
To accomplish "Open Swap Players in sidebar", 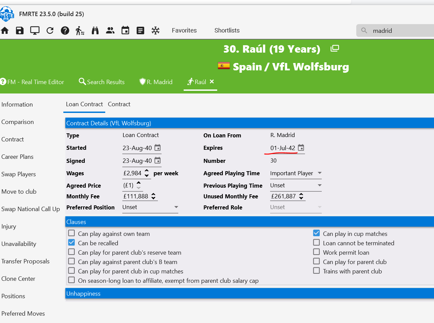I will pyautogui.click(x=18, y=174).
